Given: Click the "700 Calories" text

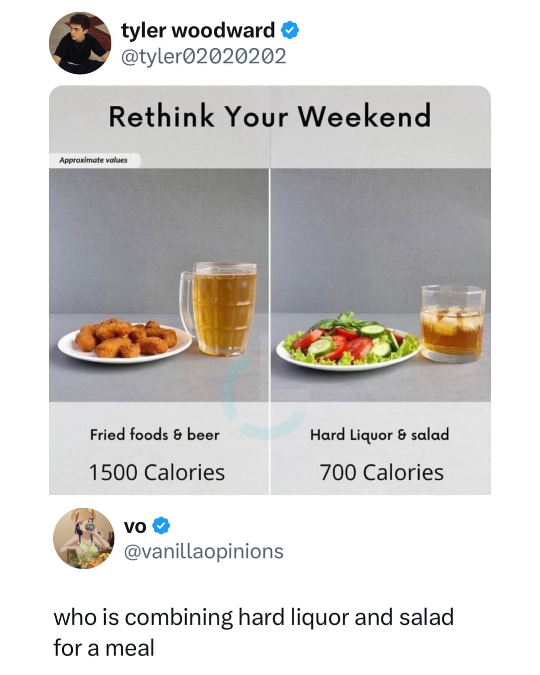Looking at the screenshot, I should (x=381, y=472).
